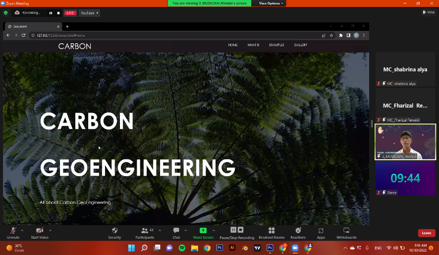
Task: Expand Participants options arrow
Action: click(x=160, y=230)
